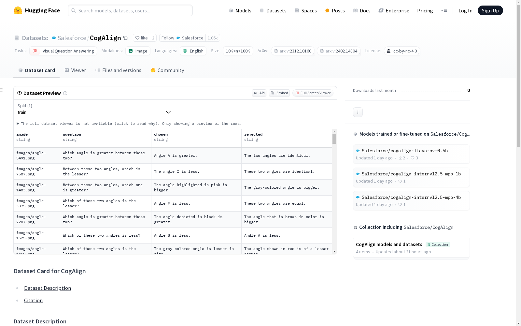Click the 'Angle S is less.' cell
The height and width of the screenshot is (326, 521).
[196, 235]
